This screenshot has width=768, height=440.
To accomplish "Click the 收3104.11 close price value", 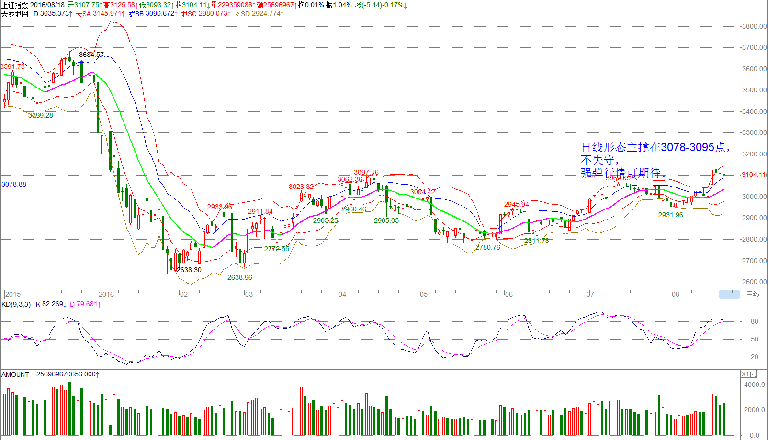I will [192, 5].
